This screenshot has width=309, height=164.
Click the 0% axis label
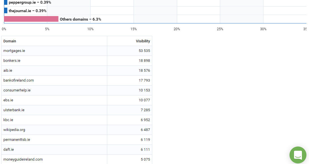click(4, 29)
